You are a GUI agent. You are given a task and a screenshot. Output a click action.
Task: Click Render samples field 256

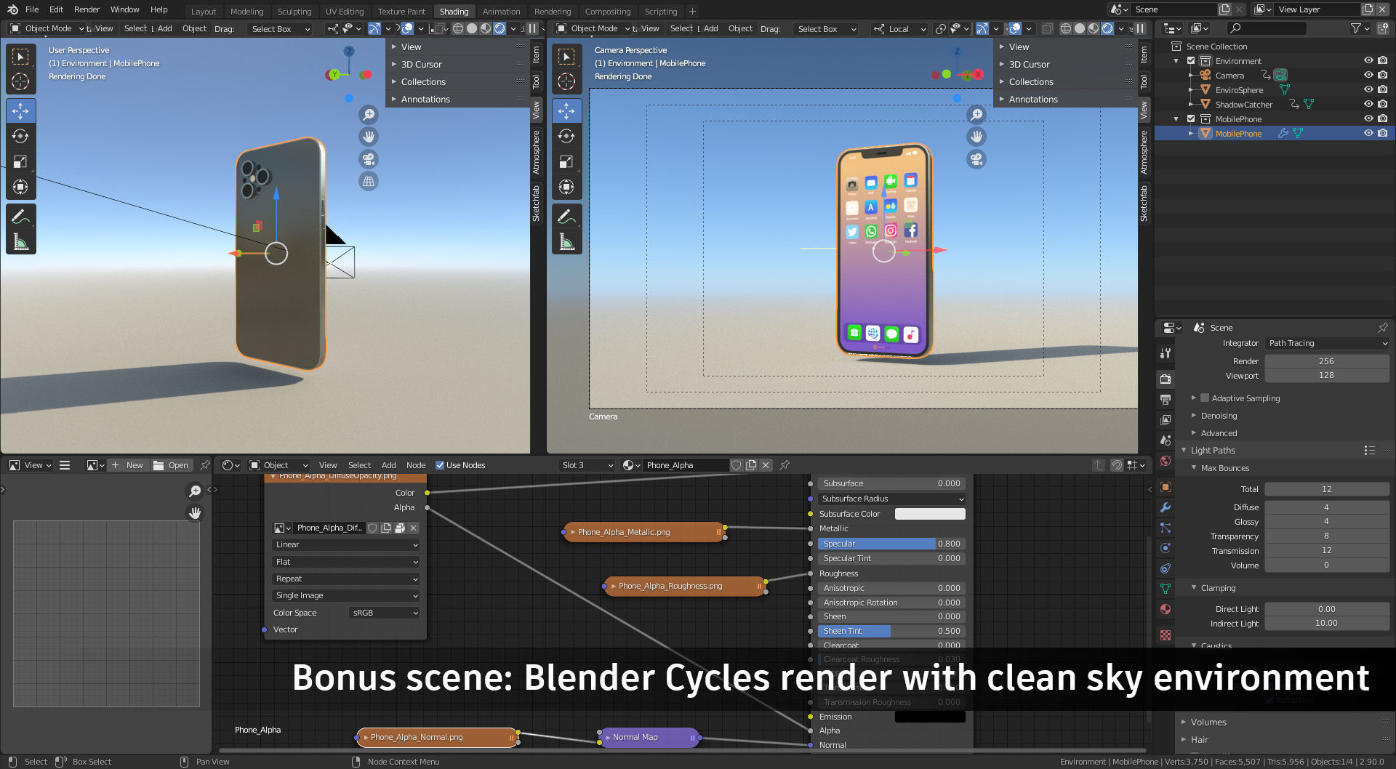click(1327, 361)
